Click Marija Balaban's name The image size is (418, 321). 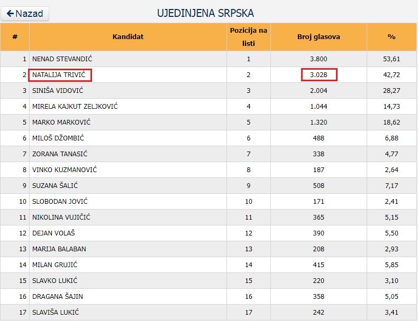[x=59, y=249]
